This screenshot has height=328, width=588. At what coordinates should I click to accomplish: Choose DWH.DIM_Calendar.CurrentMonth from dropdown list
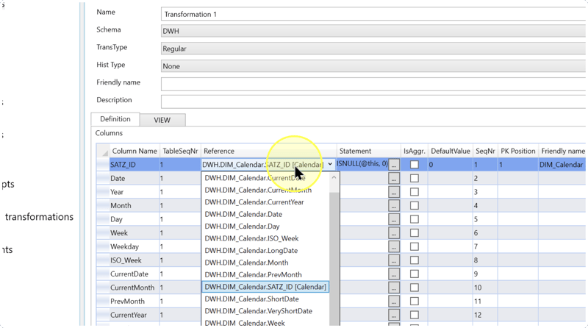point(265,190)
